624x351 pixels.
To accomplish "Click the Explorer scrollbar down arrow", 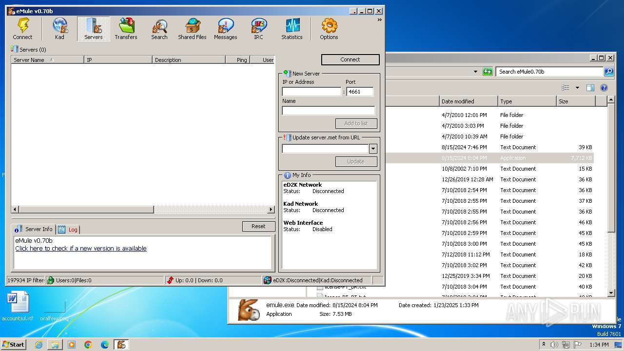I will pyautogui.click(x=611, y=292).
